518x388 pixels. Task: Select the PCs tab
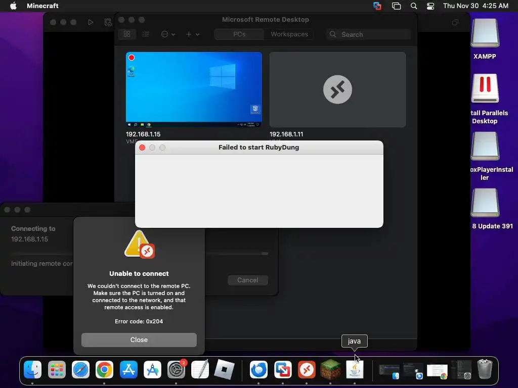239,34
